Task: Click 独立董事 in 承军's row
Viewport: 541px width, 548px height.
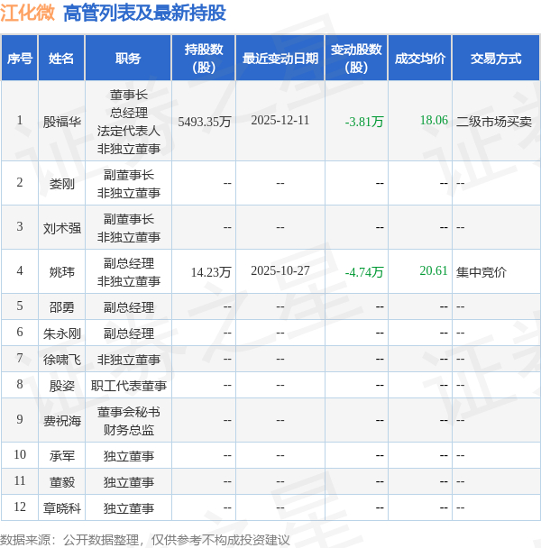Action: coord(128,456)
